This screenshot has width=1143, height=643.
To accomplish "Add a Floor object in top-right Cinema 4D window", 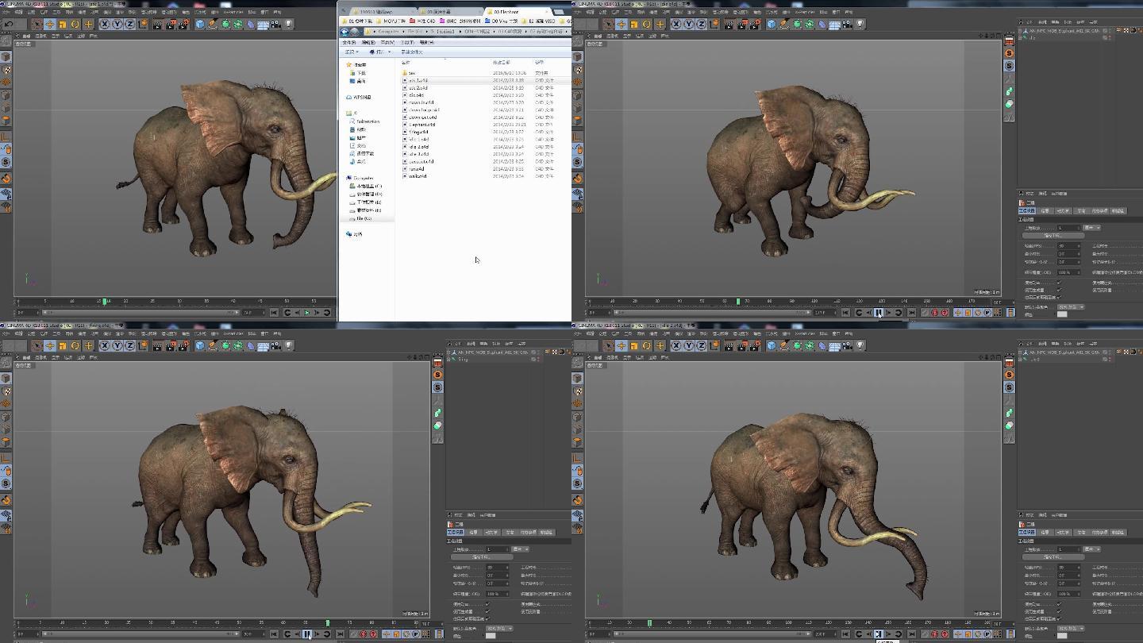I will coord(835,24).
